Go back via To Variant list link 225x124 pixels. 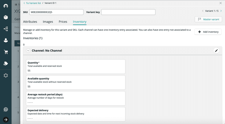[33, 3]
